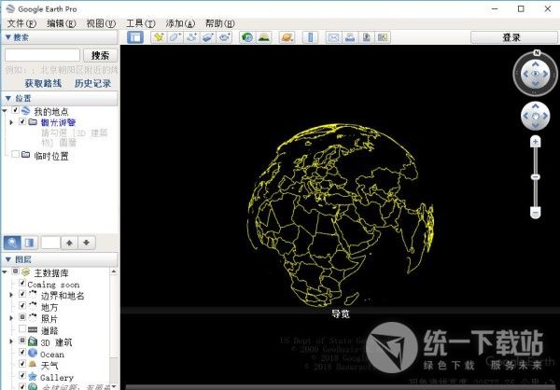
Task: Record a tour with the camera icon
Action: (225, 37)
